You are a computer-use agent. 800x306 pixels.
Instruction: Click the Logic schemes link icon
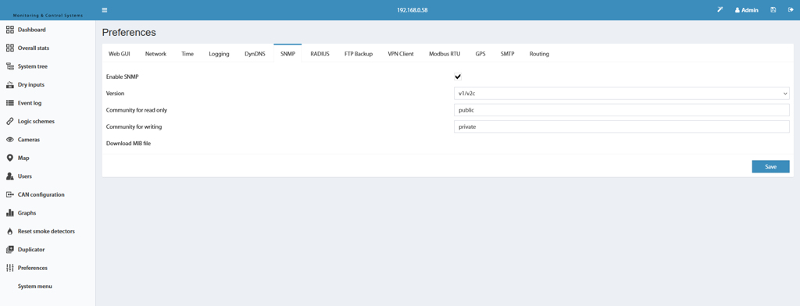(x=9, y=121)
